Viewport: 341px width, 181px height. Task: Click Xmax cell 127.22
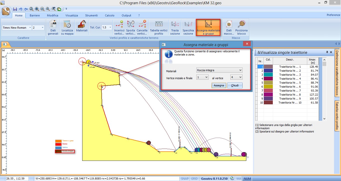click(313, 95)
